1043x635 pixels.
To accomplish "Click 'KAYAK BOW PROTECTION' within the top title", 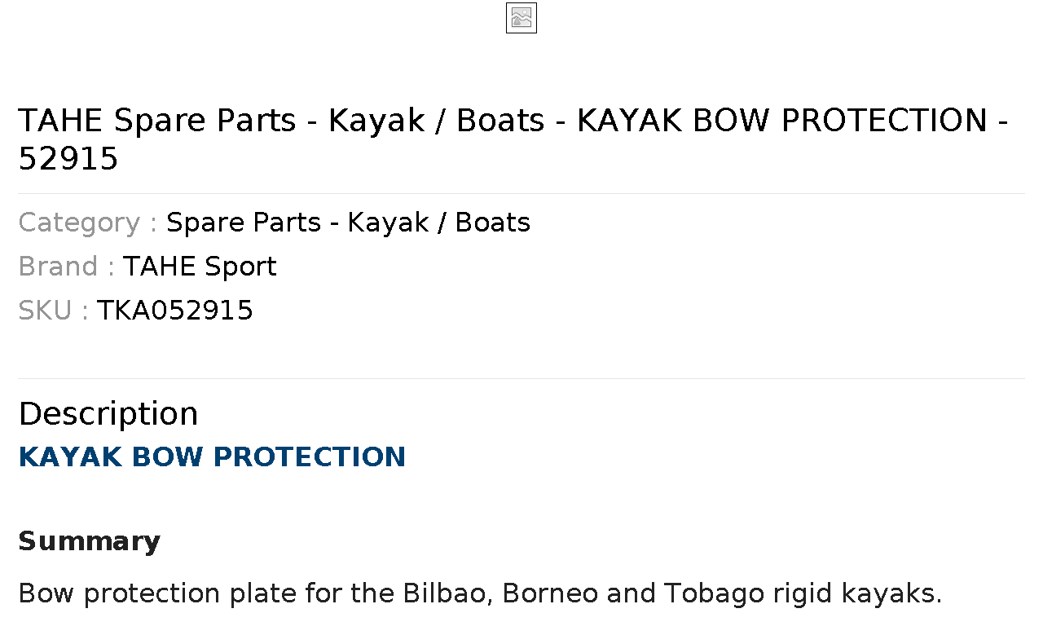I will (782, 121).
